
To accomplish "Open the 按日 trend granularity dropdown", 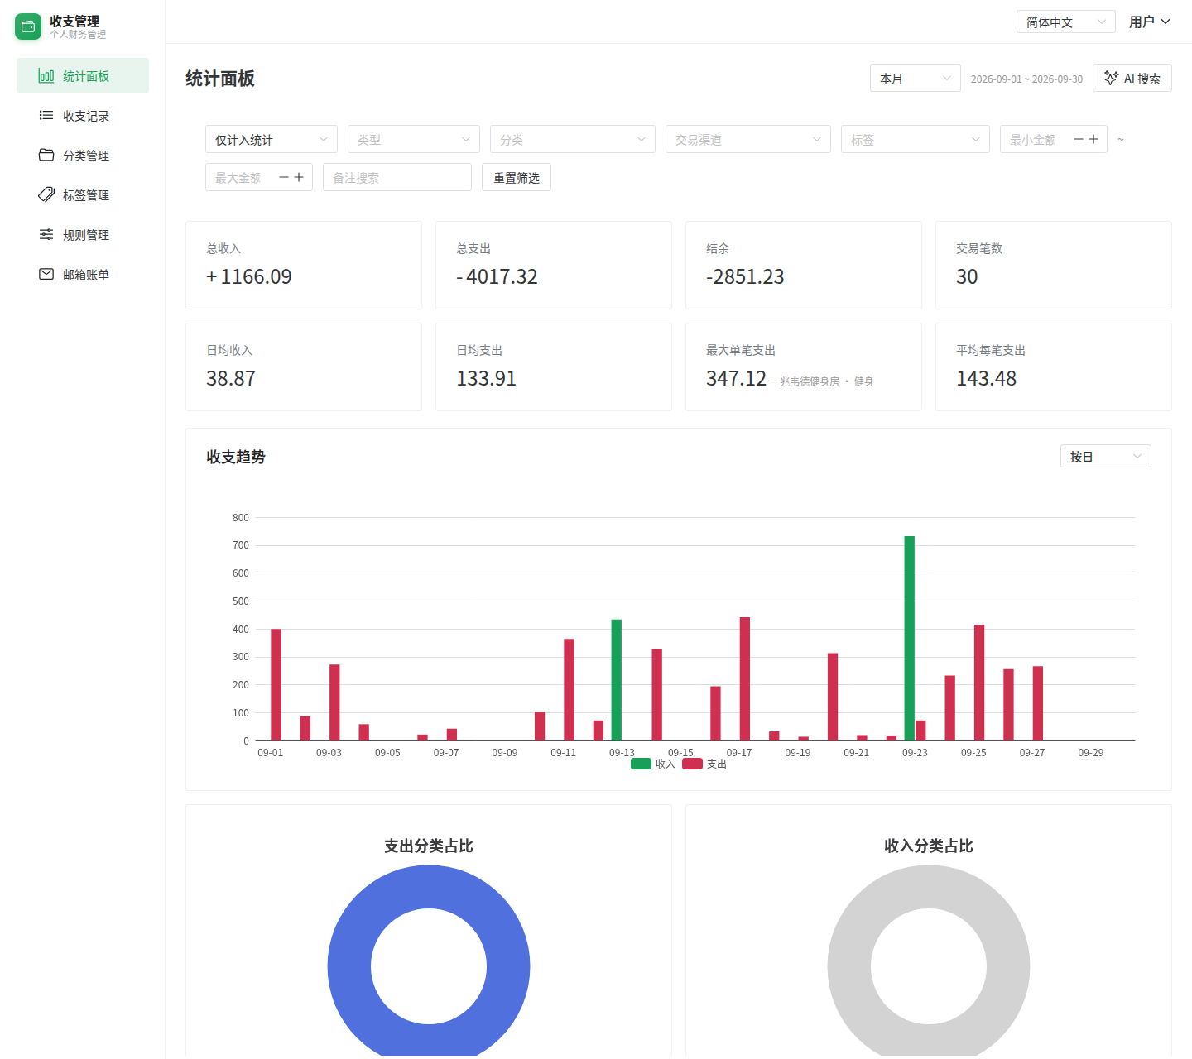I will click(1106, 457).
